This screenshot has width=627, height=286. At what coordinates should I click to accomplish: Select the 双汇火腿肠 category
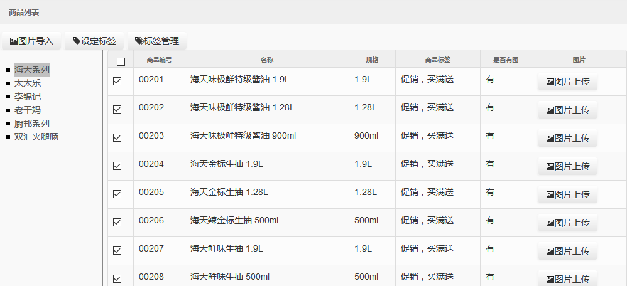click(36, 137)
